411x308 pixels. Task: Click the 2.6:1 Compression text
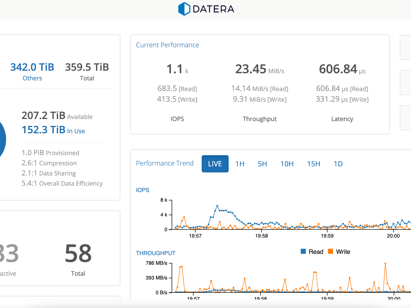[x=49, y=163]
